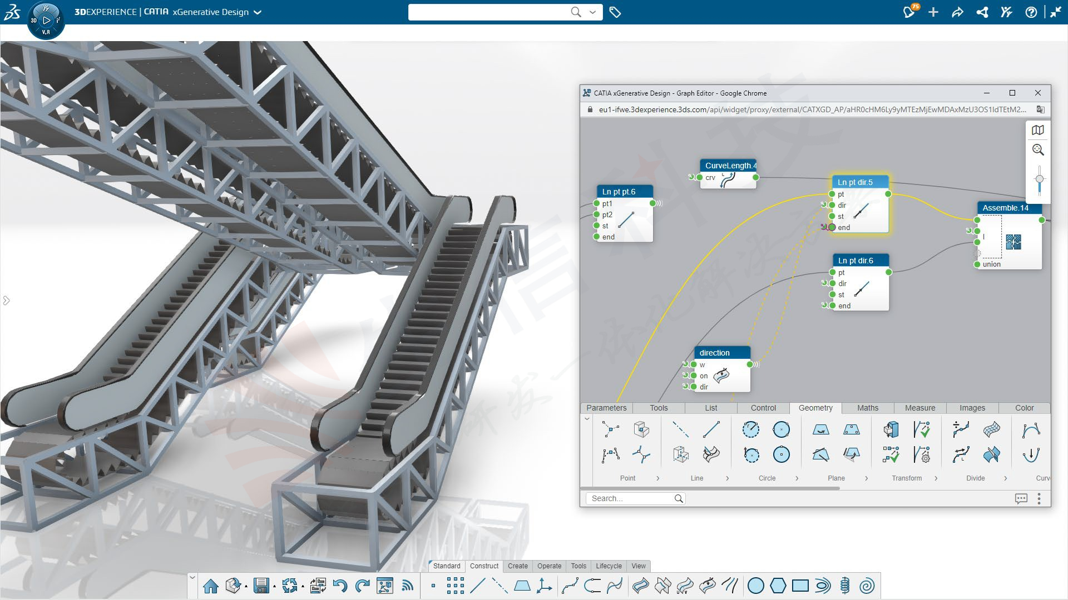Click the plus add icon in top bar

click(933, 12)
